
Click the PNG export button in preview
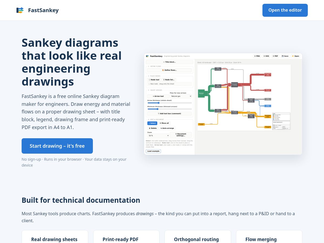[x=257, y=56]
